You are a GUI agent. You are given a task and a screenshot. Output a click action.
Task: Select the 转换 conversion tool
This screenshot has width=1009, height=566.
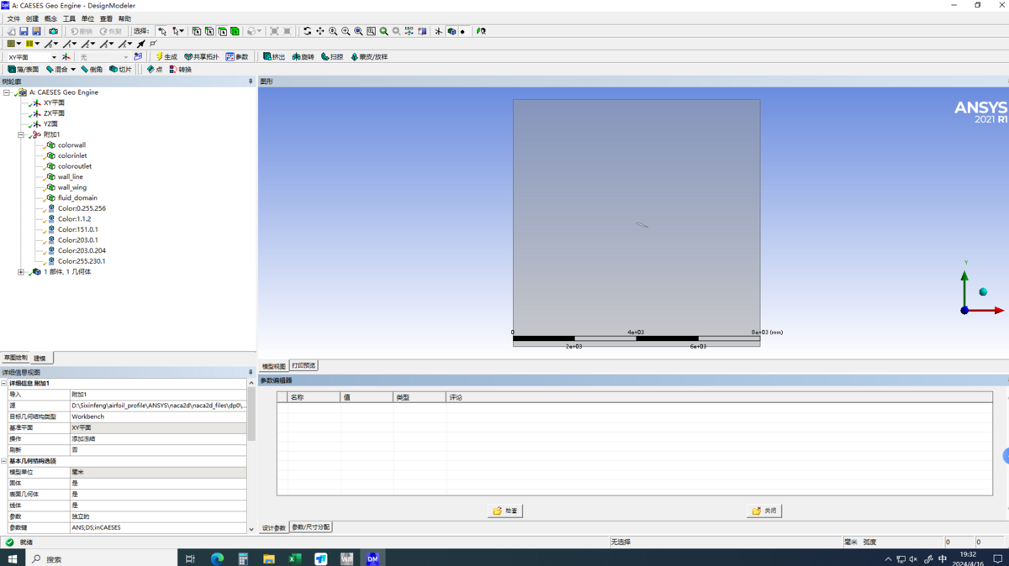pos(180,70)
